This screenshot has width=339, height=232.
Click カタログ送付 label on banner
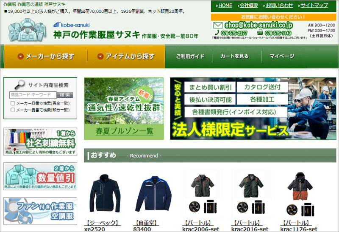tap(262, 87)
